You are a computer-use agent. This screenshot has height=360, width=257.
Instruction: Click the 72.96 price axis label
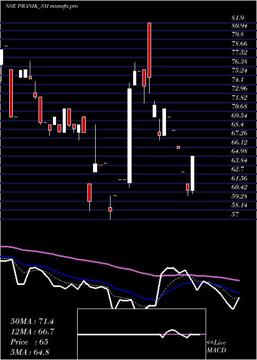pyautogui.click(x=240, y=88)
